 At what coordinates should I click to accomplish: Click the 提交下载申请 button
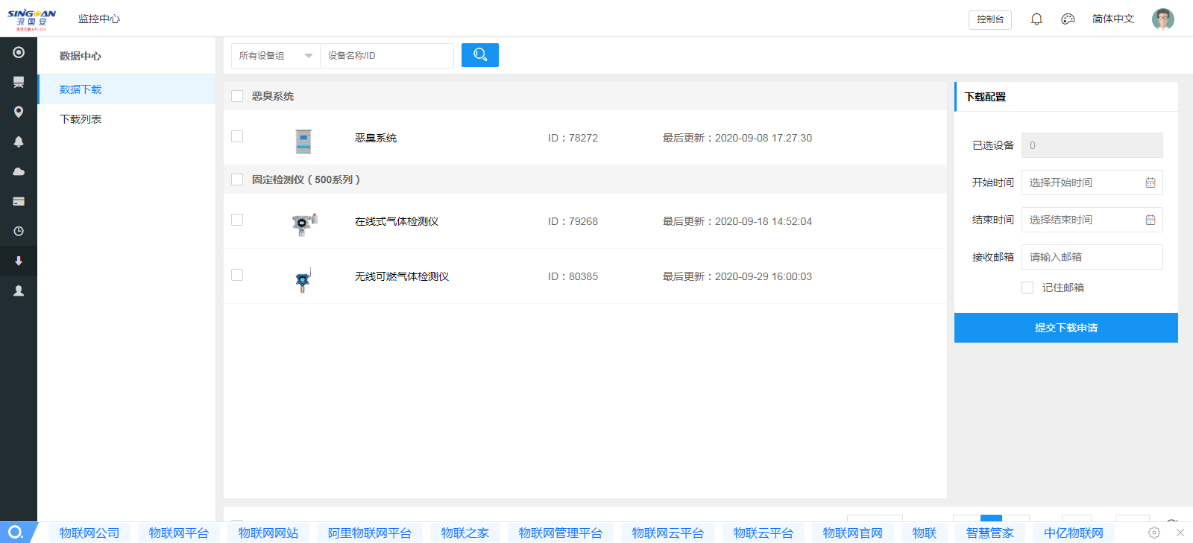coord(1065,328)
